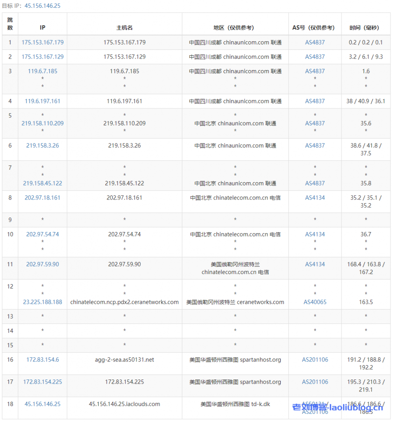Select IP link 175.153.167.129 in hop 2
This screenshot has height=422, width=393.
point(42,56)
